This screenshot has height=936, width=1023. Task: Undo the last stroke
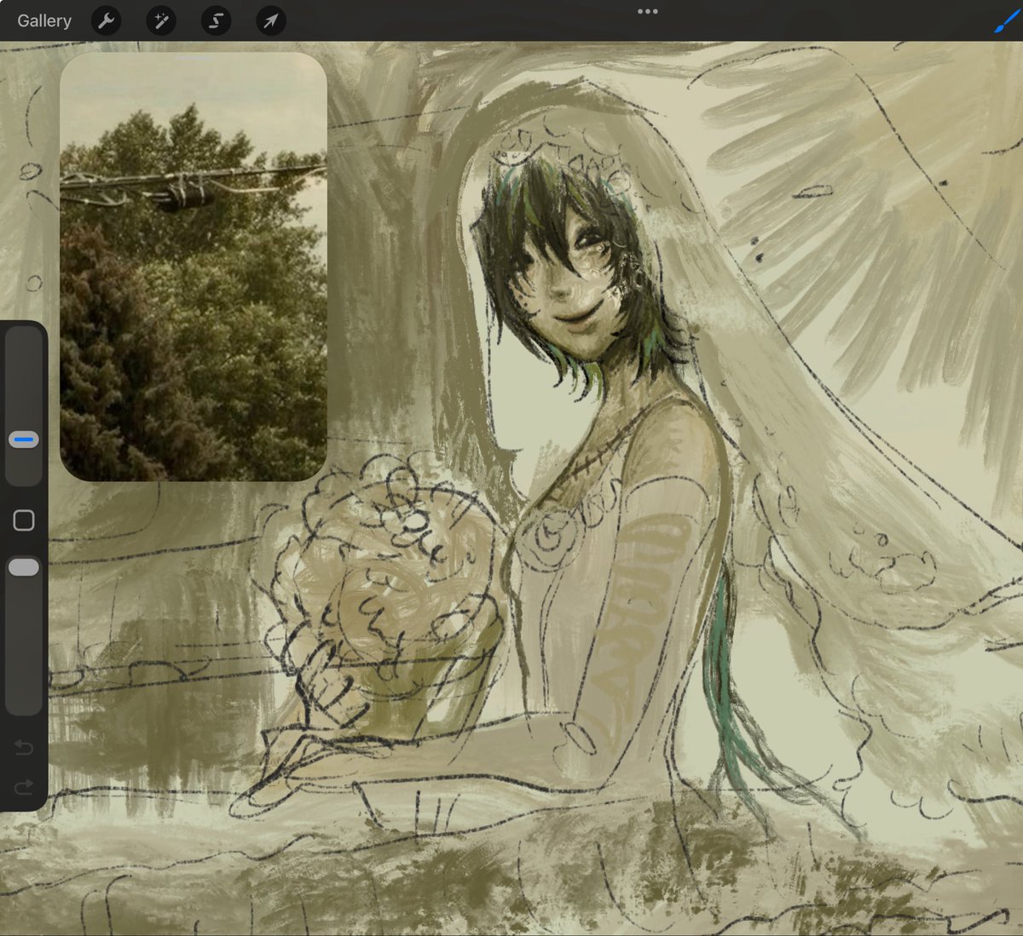[x=24, y=748]
